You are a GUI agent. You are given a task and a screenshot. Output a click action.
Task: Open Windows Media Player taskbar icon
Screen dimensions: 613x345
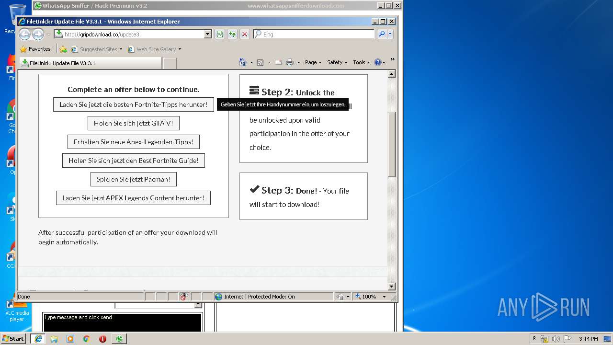coord(70,339)
